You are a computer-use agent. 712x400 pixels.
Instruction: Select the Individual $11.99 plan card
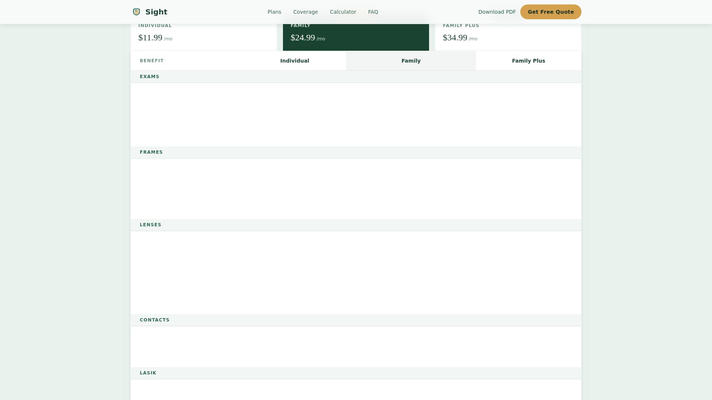coord(204,37)
